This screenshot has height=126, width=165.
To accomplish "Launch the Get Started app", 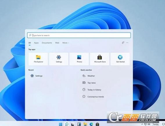I will [x=120, y=59].
